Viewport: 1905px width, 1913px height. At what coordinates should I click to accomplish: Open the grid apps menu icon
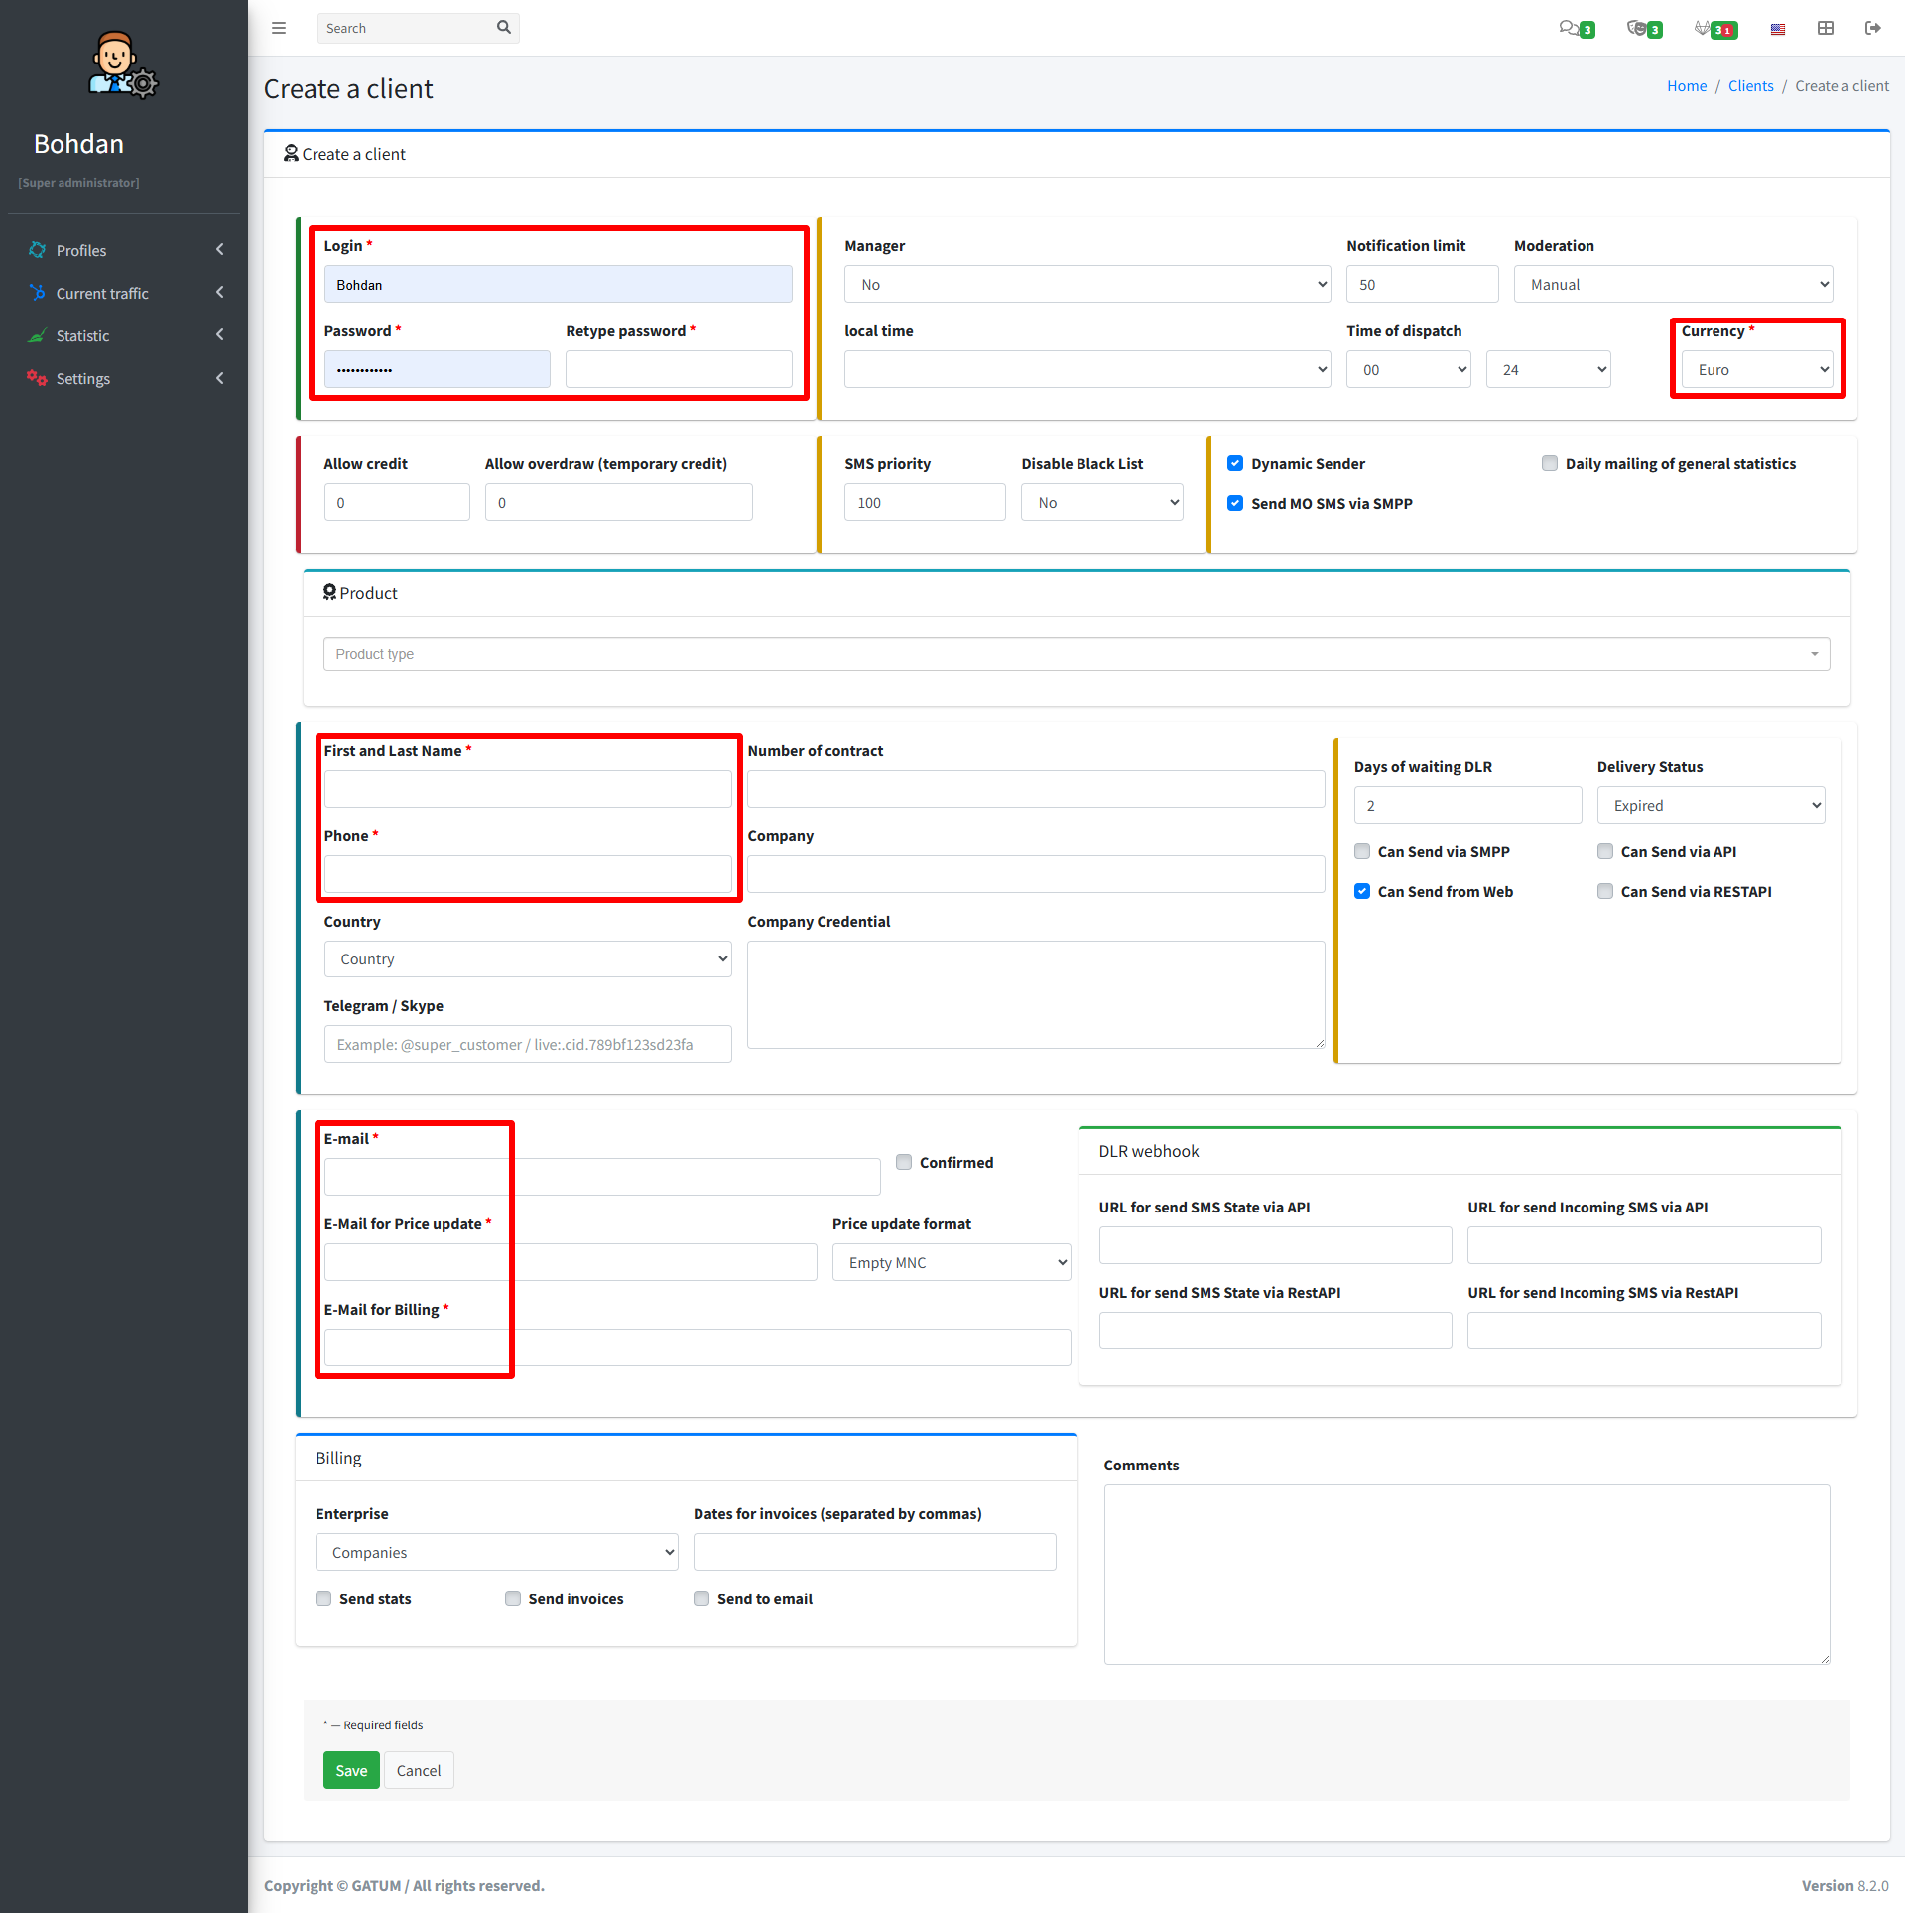[1826, 28]
